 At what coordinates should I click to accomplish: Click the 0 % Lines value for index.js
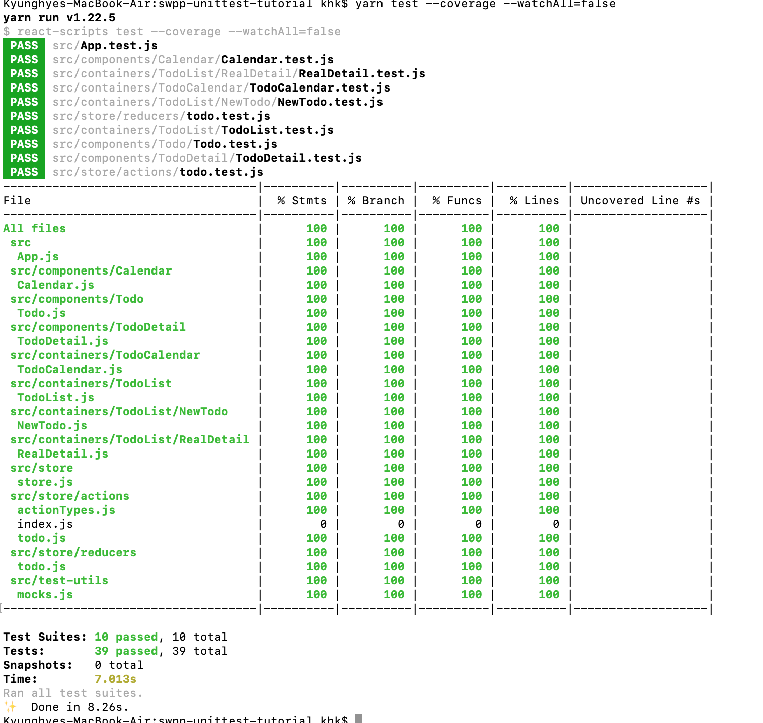tap(556, 524)
